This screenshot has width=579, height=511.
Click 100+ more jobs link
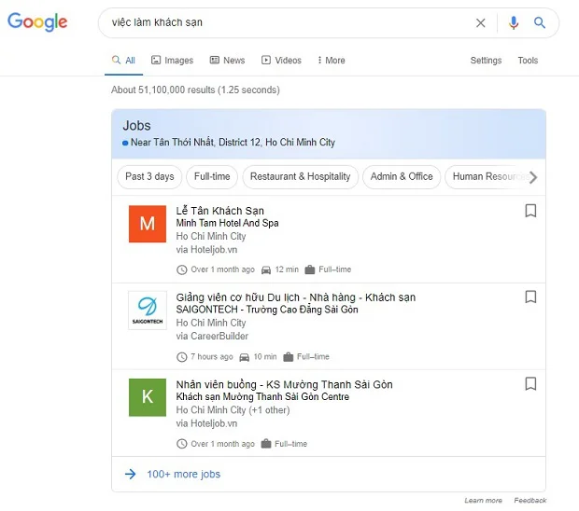coord(184,474)
